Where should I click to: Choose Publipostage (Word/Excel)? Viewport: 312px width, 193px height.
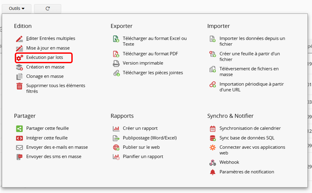(x=150, y=138)
